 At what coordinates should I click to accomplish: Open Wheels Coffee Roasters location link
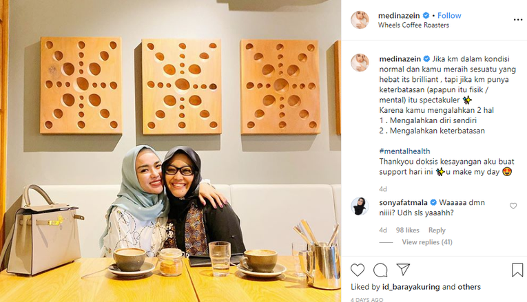[x=413, y=25]
